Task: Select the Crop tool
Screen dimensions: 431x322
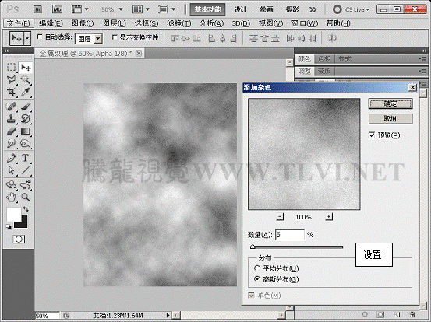Action: [x=11, y=92]
